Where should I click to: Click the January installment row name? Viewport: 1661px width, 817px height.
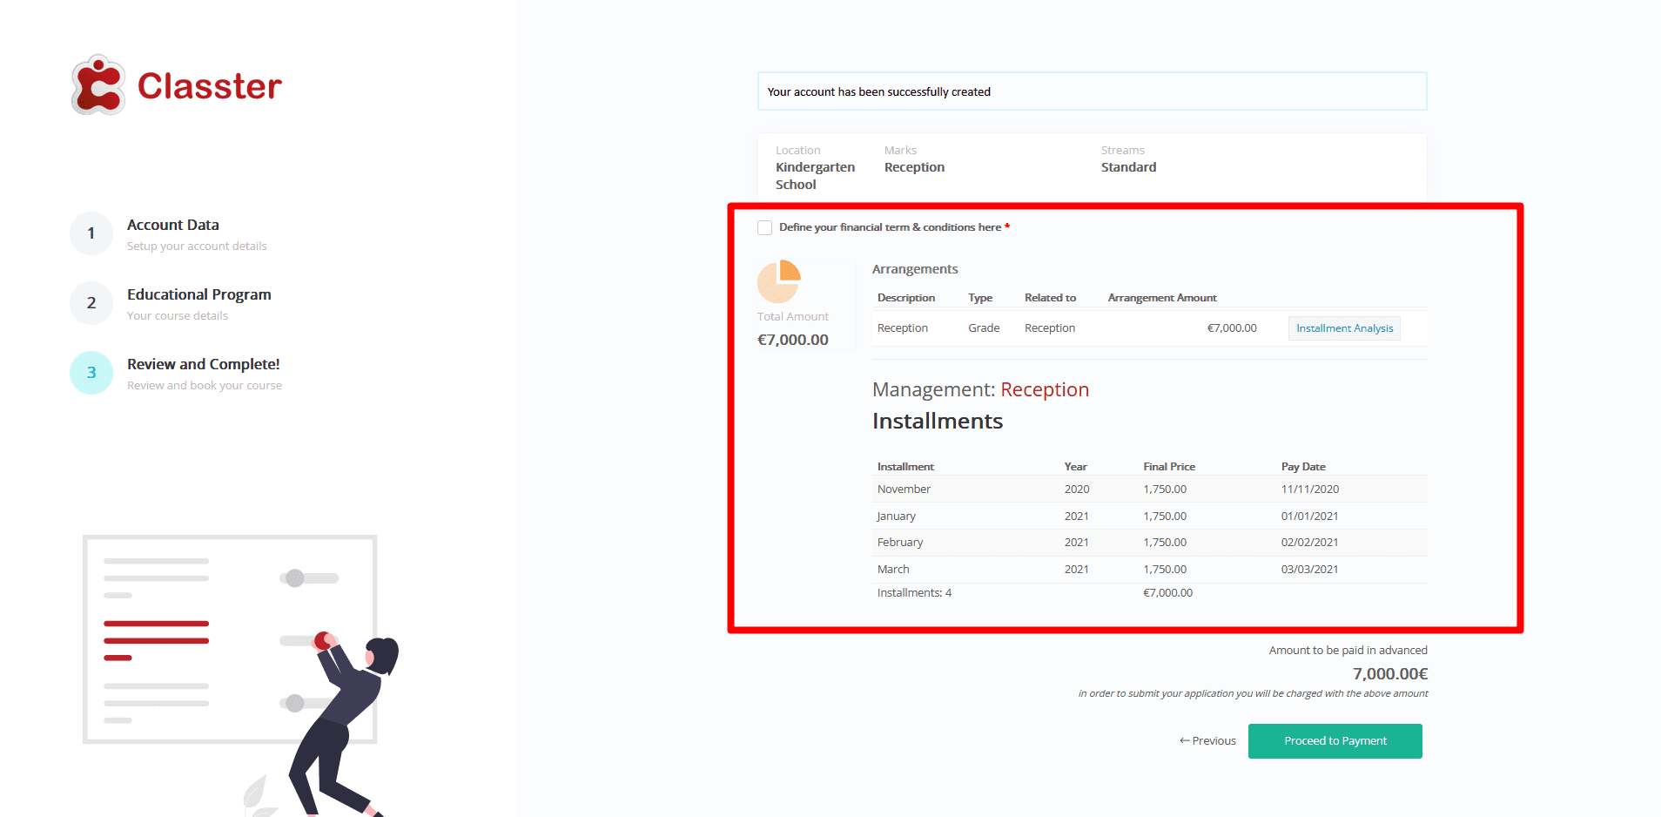(897, 517)
